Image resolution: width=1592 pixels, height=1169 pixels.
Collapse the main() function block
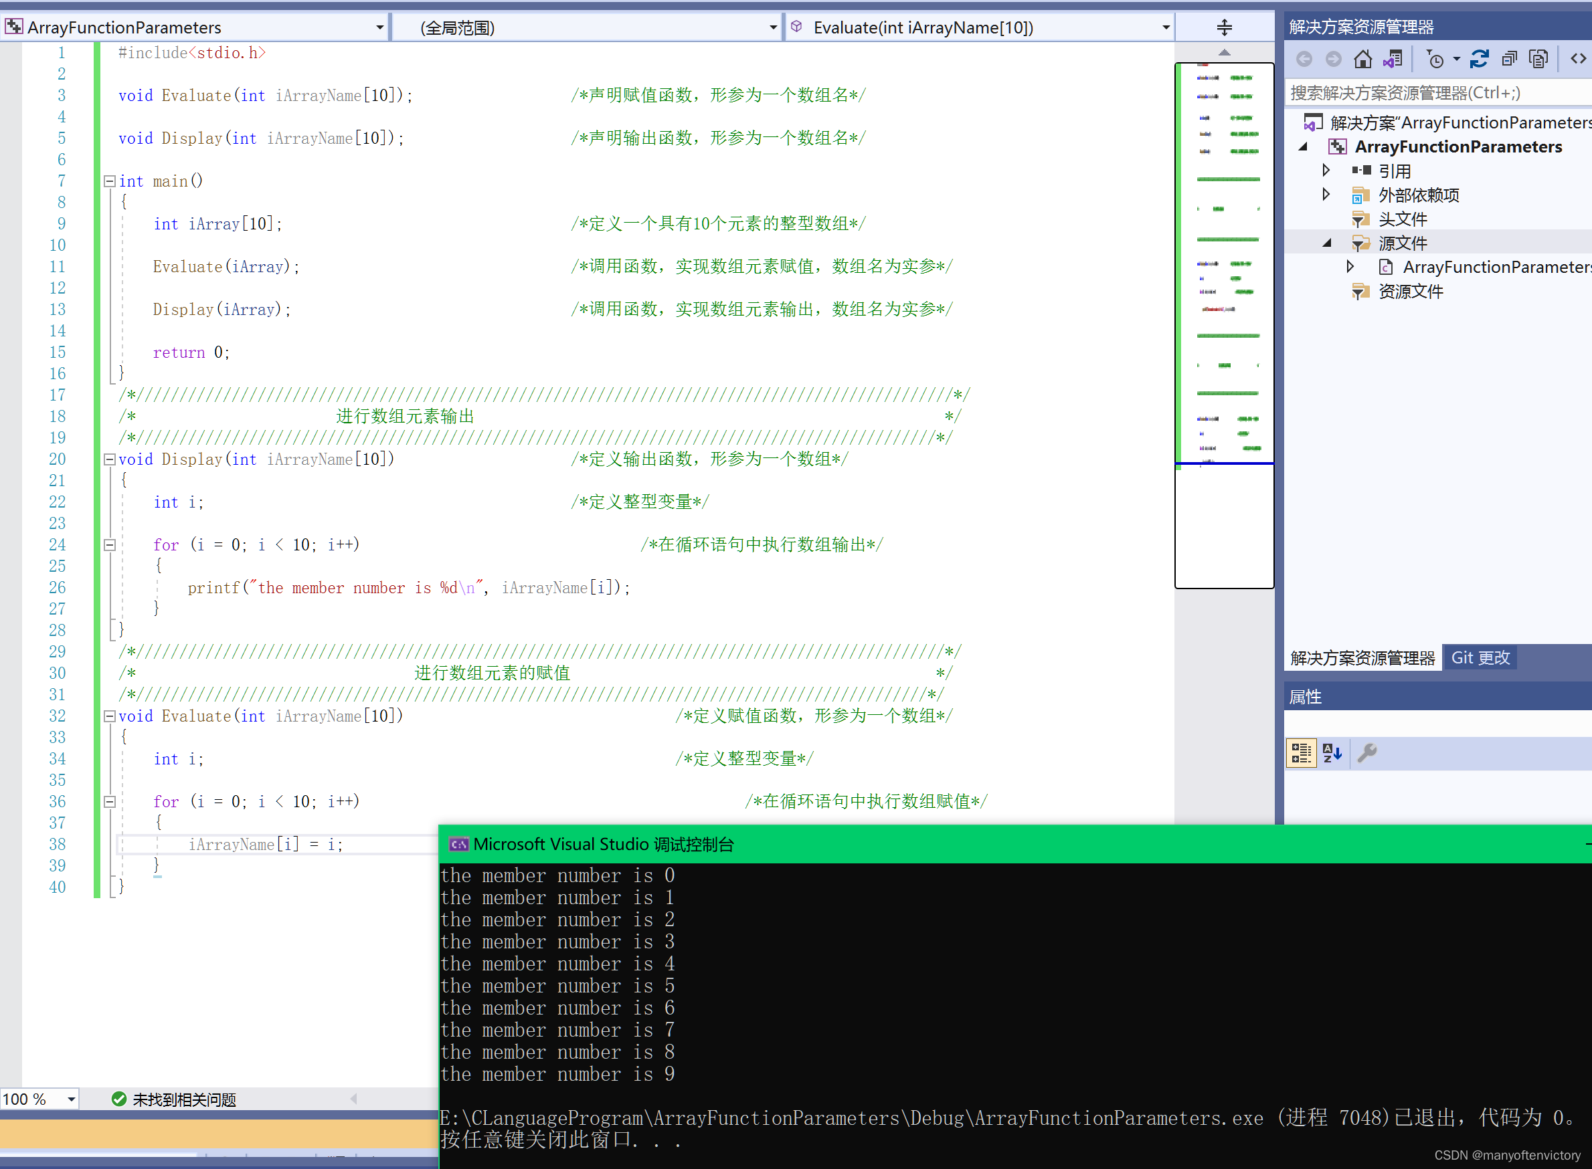[110, 181]
